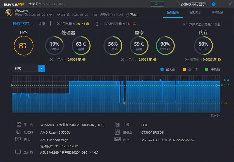Open the FPS chart type dropdown arrow
Screen dimensions: 234x162
[42, 69]
